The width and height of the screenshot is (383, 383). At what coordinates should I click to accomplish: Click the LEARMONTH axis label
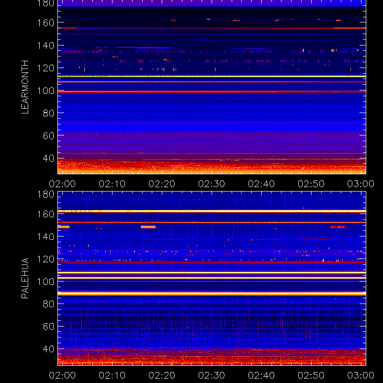(x=25, y=87)
